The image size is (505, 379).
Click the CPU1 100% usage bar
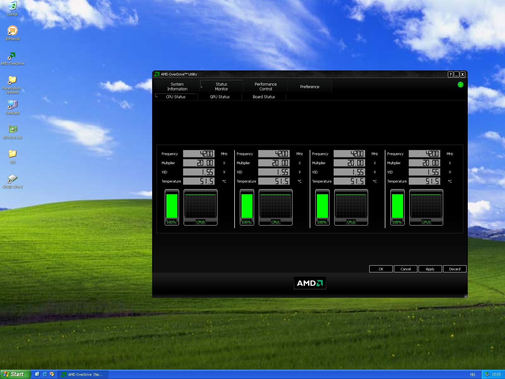coord(247,207)
